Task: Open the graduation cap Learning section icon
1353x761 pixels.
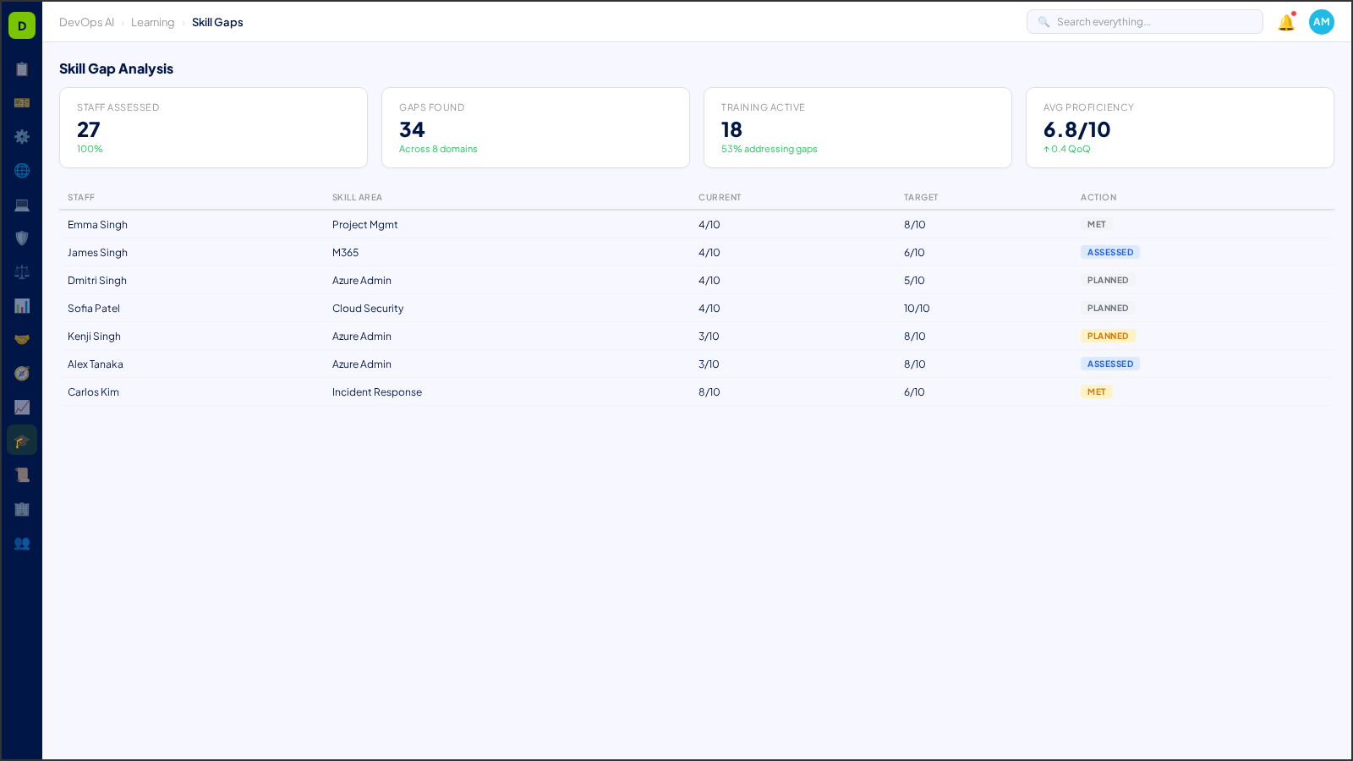Action: [x=22, y=440]
